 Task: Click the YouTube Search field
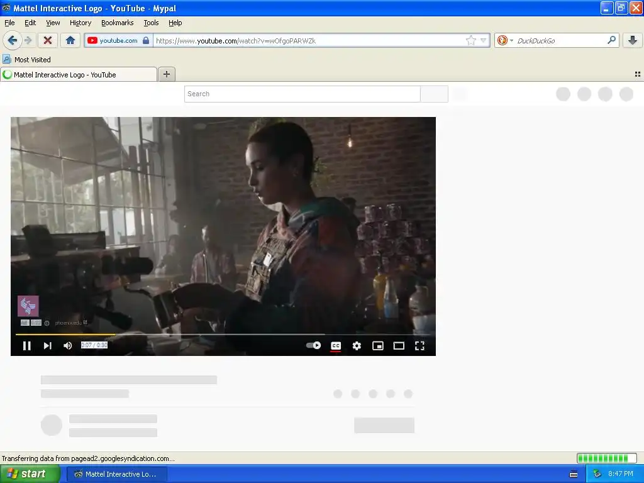303,94
